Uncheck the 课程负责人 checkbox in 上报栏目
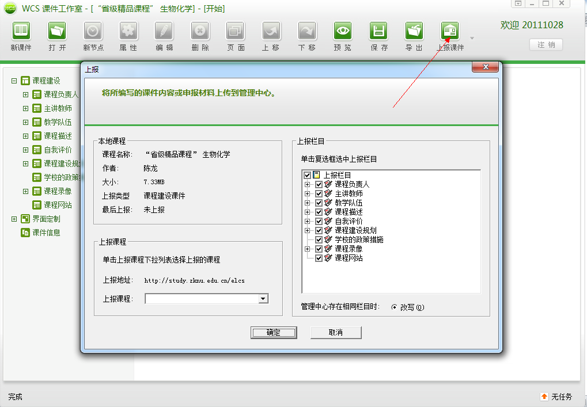The width and height of the screenshot is (587, 407). [x=319, y=184]
